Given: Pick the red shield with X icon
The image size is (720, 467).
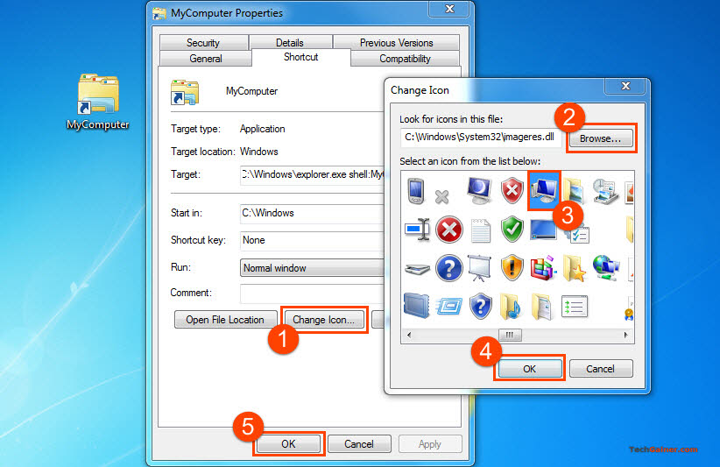Looking at the screenshot, I should [512, 189].
